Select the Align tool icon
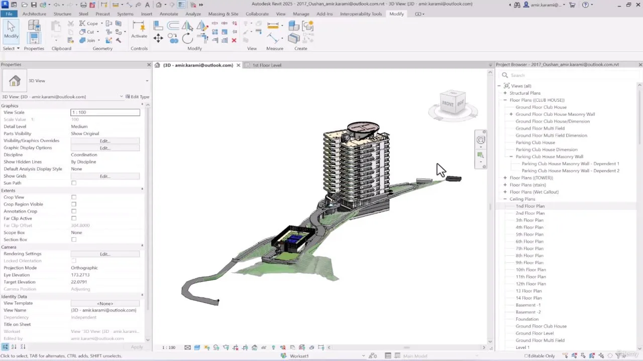The height and width of the screenshot is (361, 643). click(158, 25)
